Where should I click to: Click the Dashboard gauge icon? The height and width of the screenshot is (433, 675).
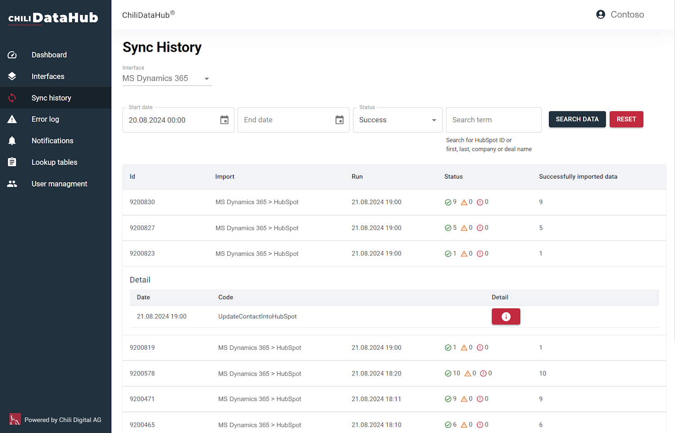tap(12, 55)
